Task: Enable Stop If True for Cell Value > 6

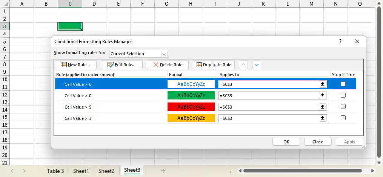Action: click(343, 84)
